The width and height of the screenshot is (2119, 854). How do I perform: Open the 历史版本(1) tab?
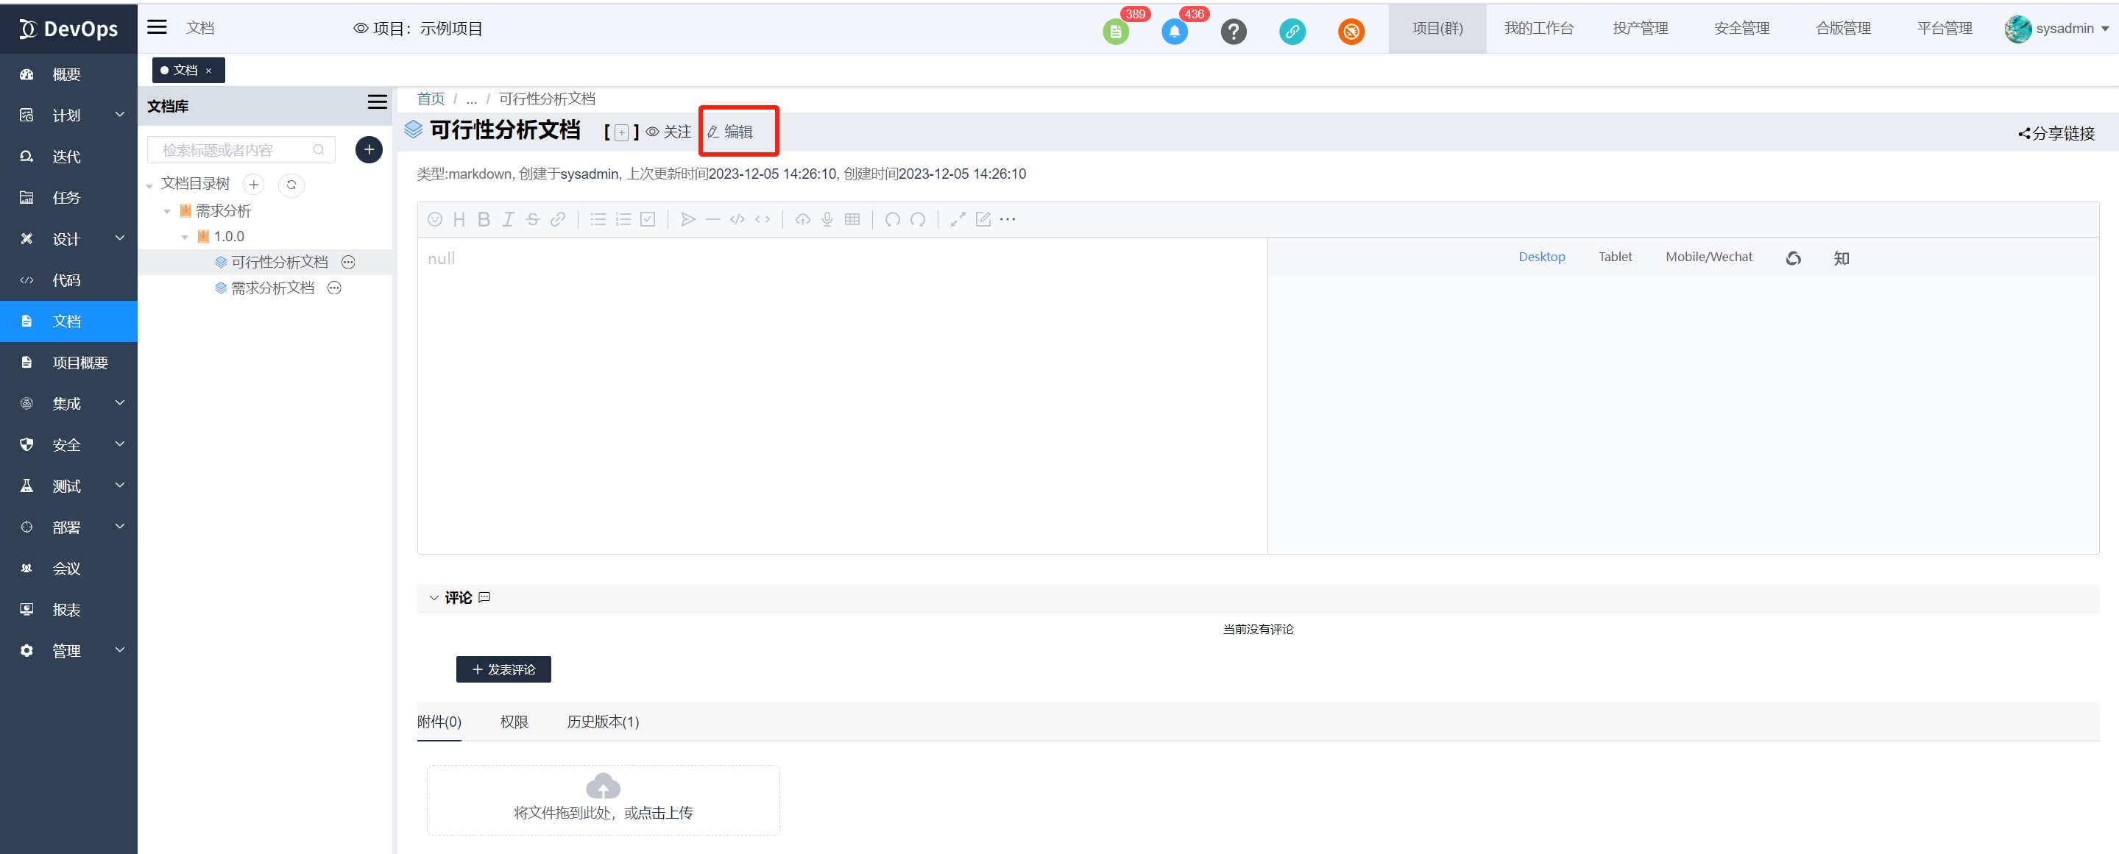click(602, 722)
